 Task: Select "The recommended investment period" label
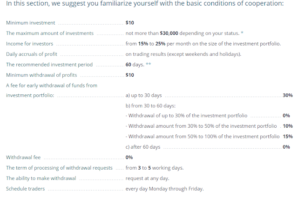pos(49,65)
